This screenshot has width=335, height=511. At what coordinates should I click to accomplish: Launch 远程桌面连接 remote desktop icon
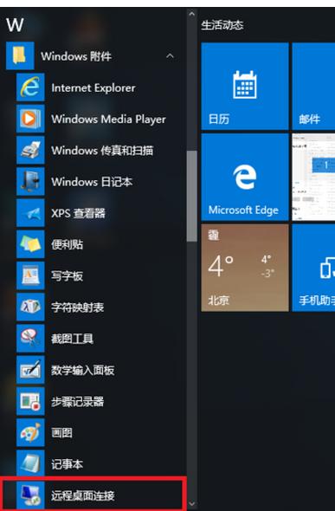tap(30, 495)
